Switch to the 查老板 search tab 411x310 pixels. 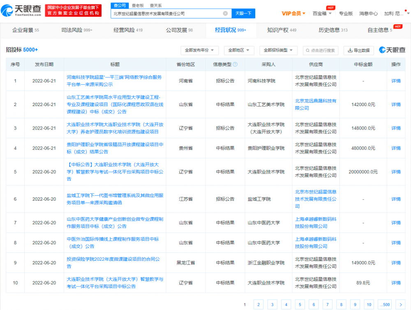coord(138,5)
